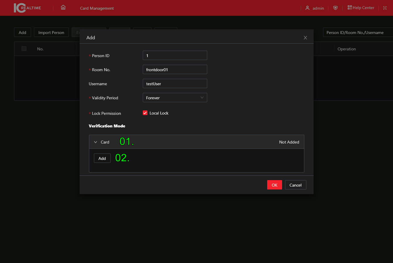Toggle the select-all checkbox in table header
This screenshot has height=263, width=393.
click(x=24, y=49)
